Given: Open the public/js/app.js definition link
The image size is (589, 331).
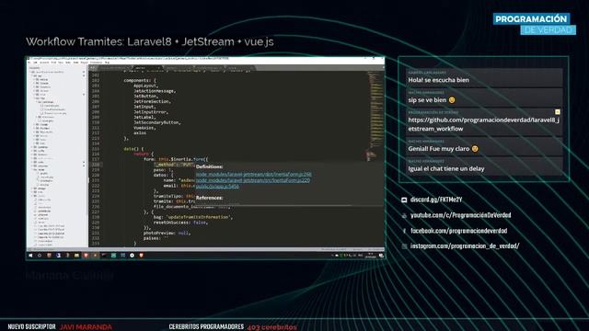Looking at the screenshot, I should point(217,186).
